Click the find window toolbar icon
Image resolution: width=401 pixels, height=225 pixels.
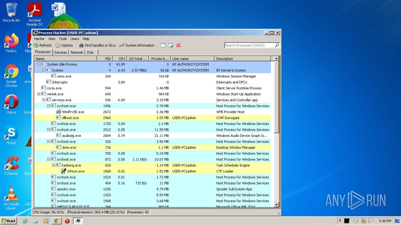pyautogui.click(x=163, y=45)
